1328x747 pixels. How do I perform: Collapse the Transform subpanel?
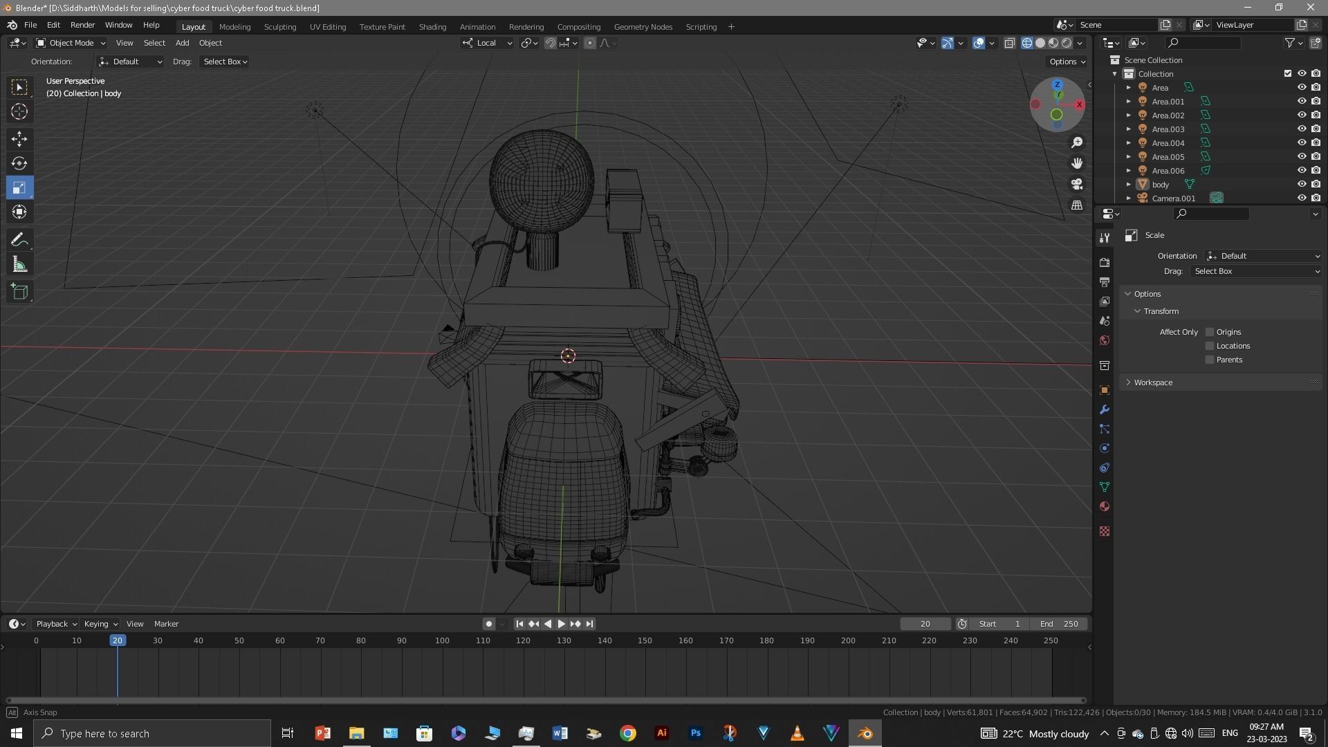tap(1159, 311)
